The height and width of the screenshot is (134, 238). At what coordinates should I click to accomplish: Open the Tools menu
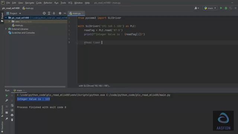pyautogui.click(x=63, y=3)
